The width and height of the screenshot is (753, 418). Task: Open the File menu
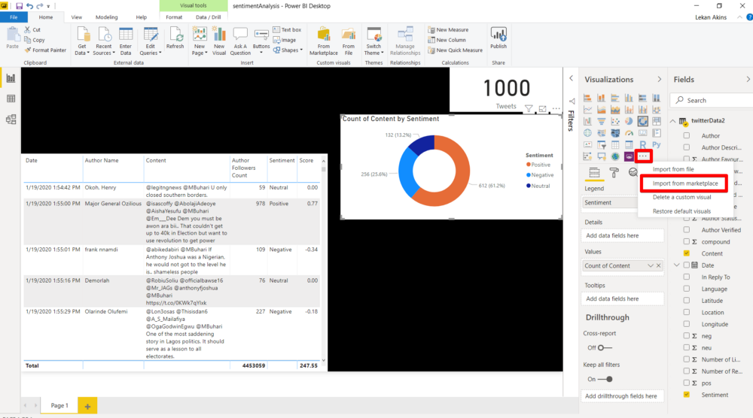14,17
